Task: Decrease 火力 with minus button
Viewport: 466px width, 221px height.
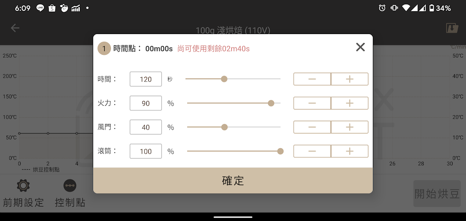Action: [312, 103]
